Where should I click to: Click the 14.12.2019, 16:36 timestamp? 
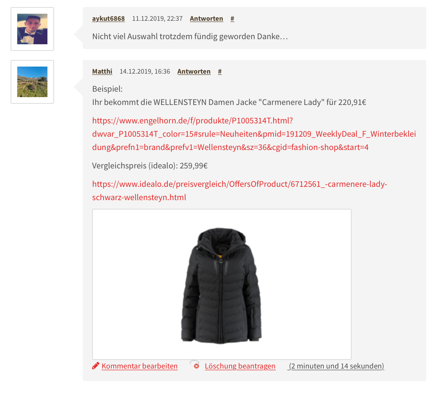[145, 71]
